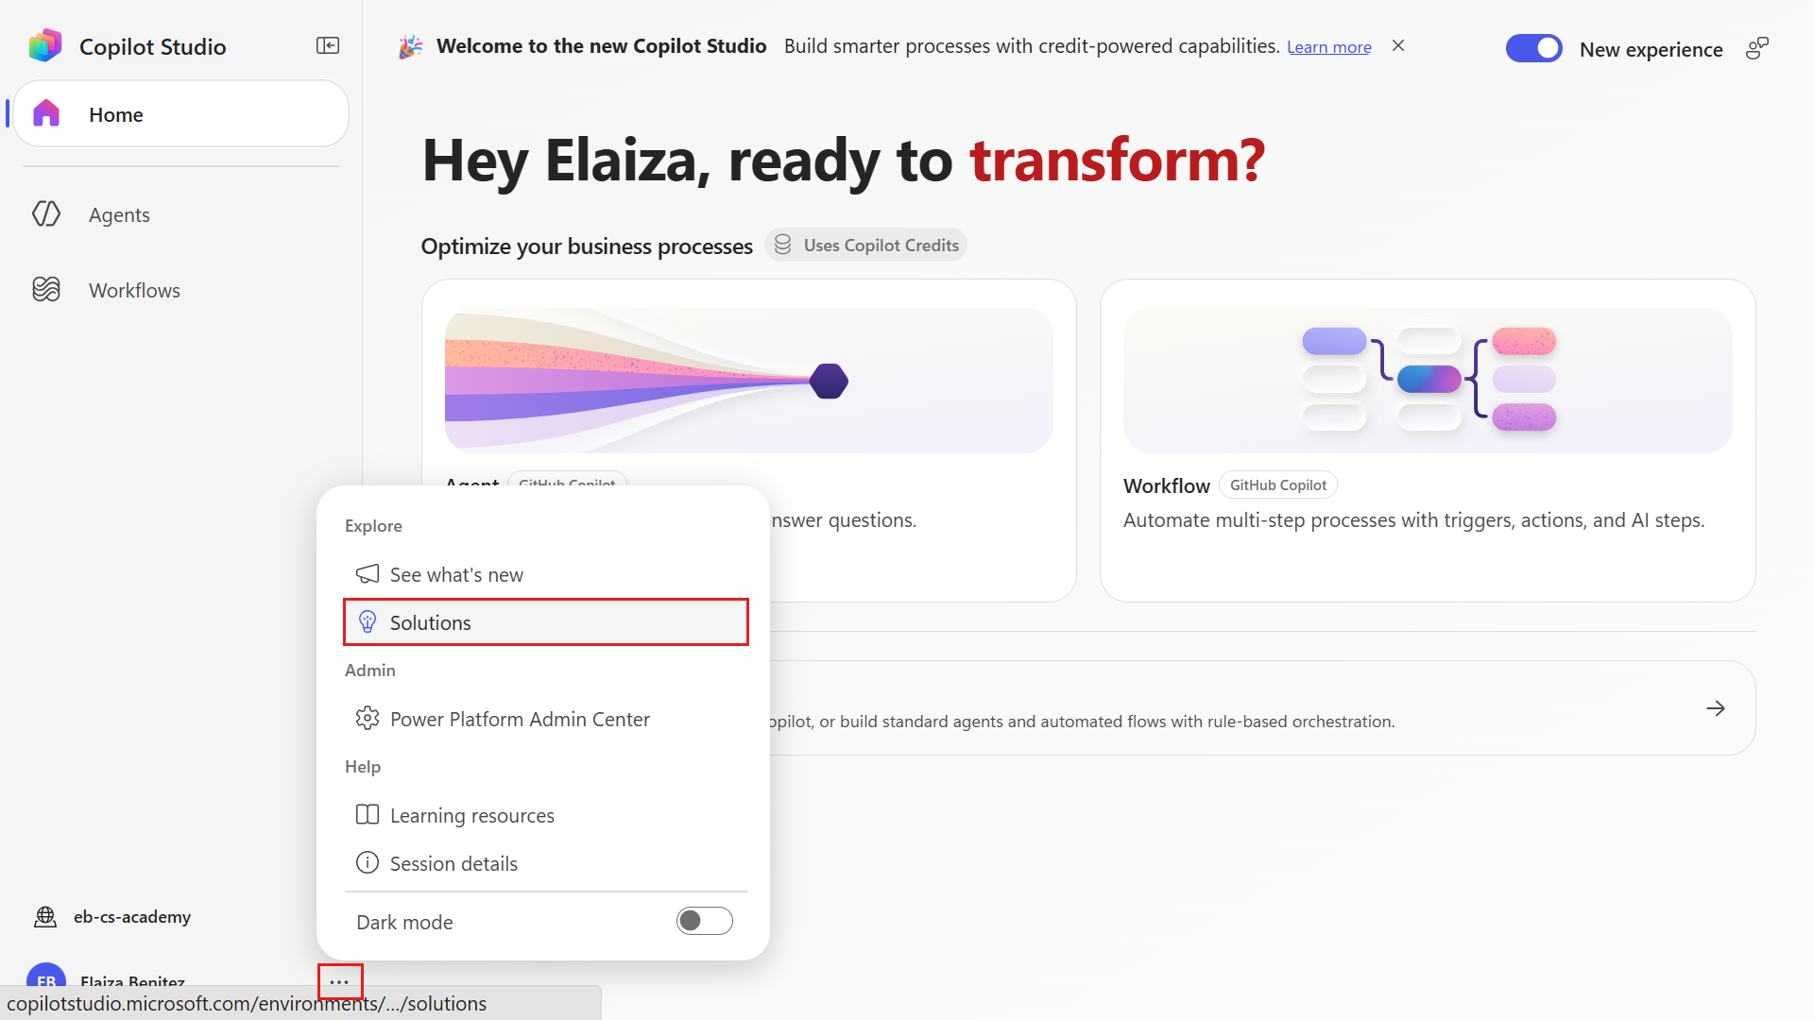
Task: Go to the Home page
Action: (181, 114)
